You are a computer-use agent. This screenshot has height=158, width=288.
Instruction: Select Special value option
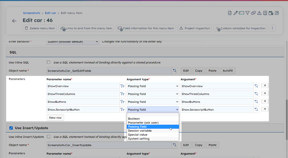pyautogui.click(x=153, y=135)
